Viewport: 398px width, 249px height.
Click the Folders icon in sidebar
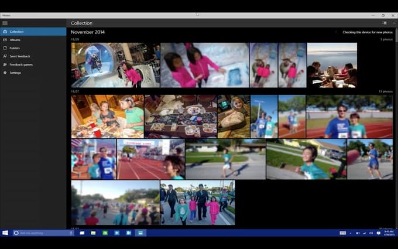point(5,48)
